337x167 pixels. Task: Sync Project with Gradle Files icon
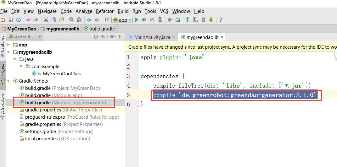click(188, 20)
